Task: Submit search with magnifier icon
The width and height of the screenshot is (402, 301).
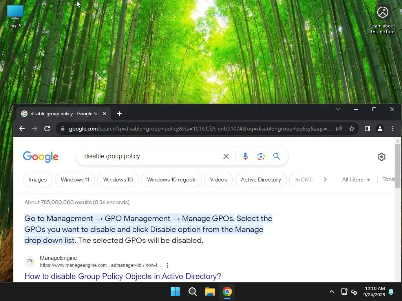Action: (x=276, y=156)
